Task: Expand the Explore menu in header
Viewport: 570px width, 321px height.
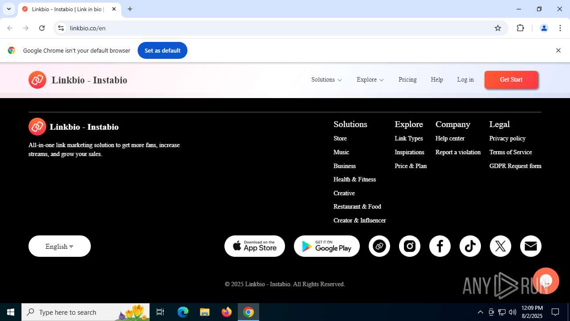Action: pyautogui.click(x=370, y=80)
